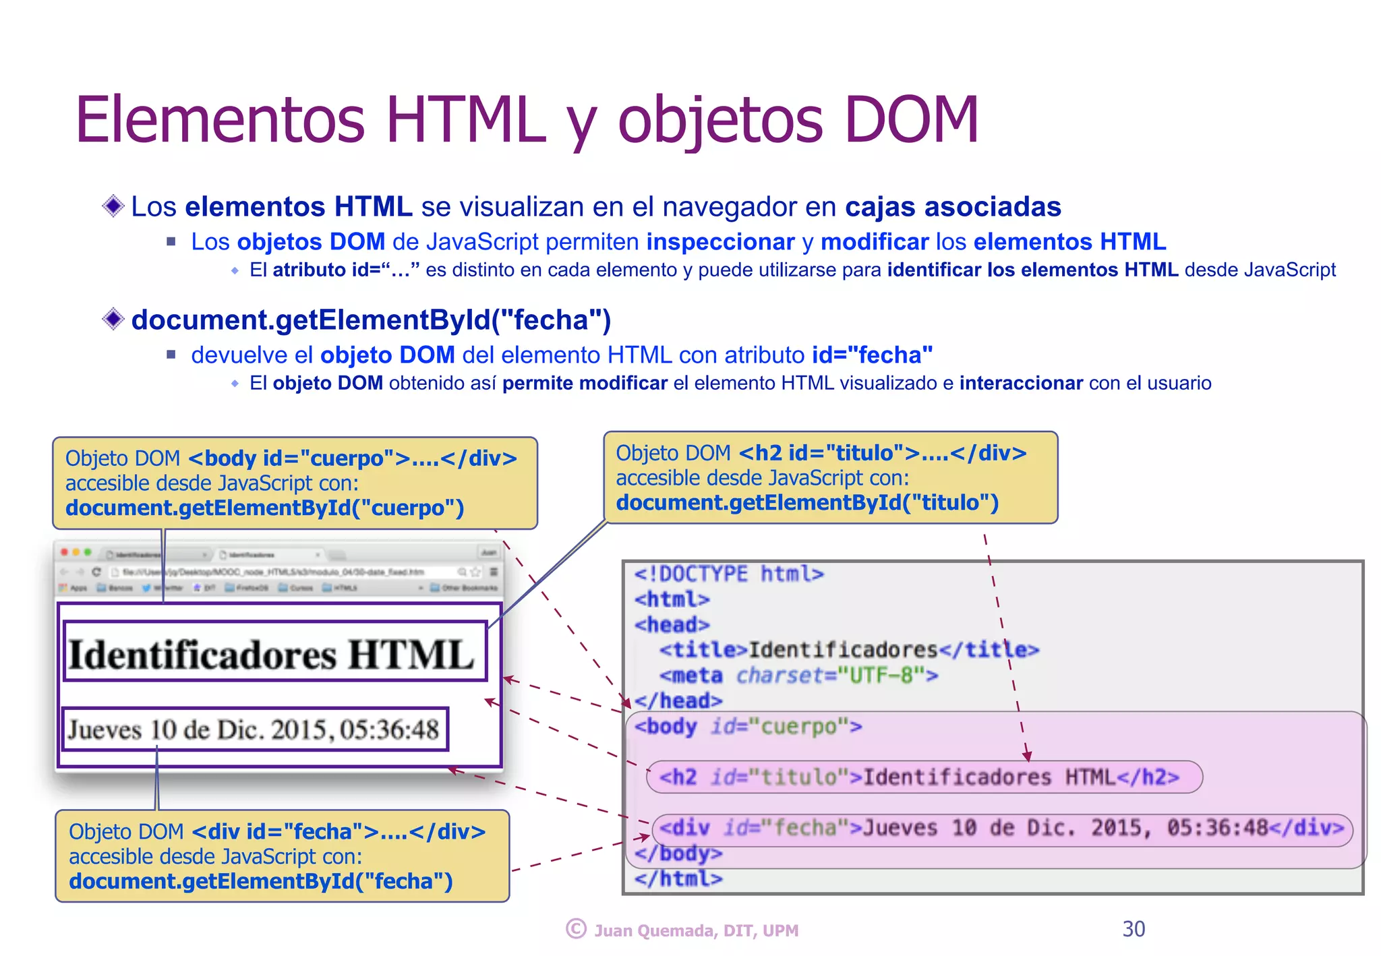Image resolution: width=1381 pixels, height=956 pixels.
Task: Click the file URL in the address bar
Action: tap(274, 572)
